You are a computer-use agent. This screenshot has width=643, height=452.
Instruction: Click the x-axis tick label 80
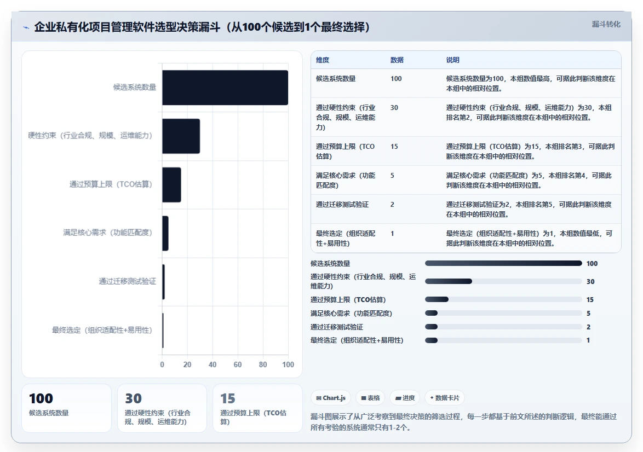(x=263, y=364)
